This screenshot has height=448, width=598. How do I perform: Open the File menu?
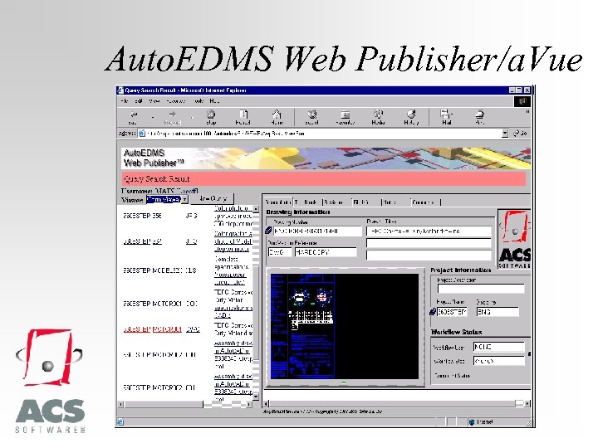pyautogui.click(x=125, y=101)
